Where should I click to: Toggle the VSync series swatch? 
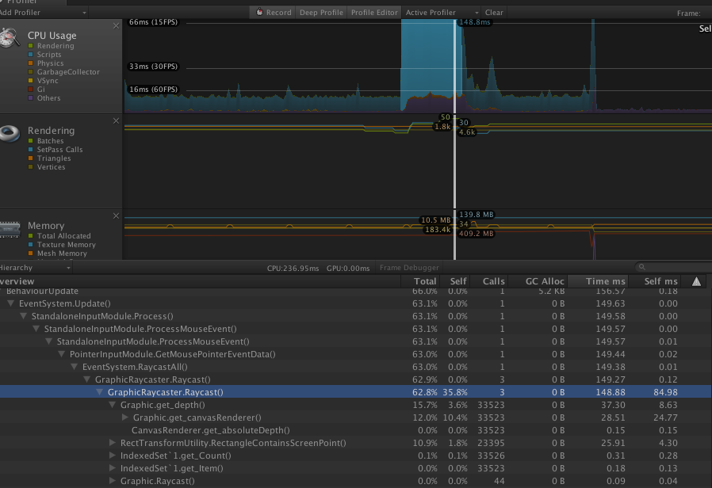pos(31,80)
